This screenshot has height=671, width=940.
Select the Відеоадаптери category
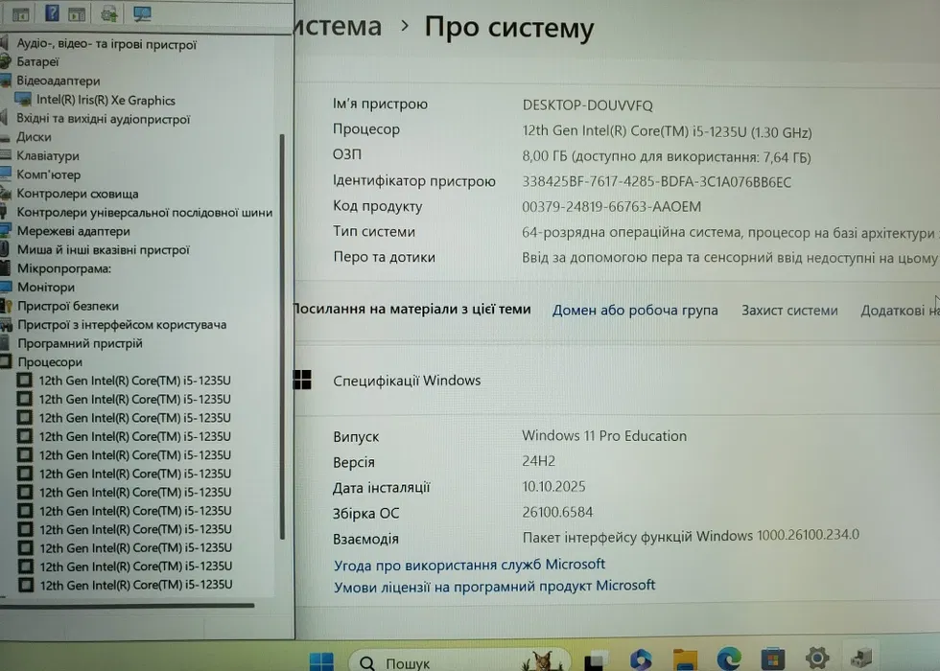(59, 81)
